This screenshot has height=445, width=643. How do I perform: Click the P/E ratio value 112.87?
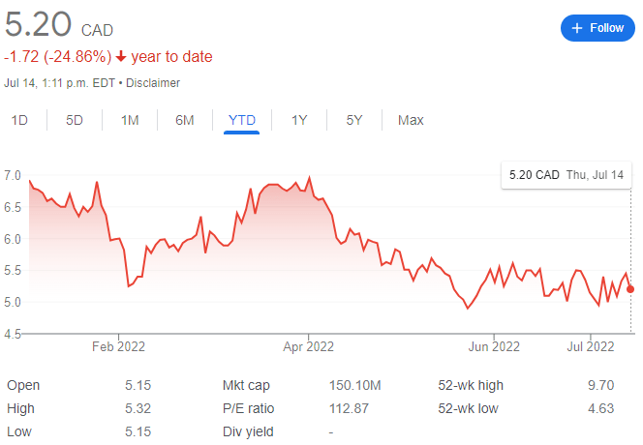[349, 408]
